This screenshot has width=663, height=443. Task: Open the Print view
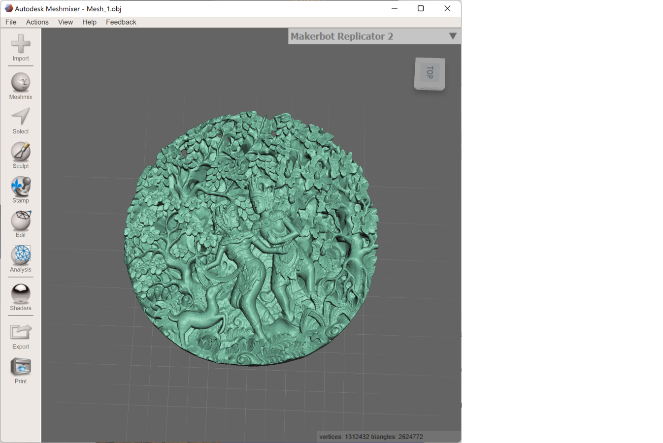(x=21, y=367)
